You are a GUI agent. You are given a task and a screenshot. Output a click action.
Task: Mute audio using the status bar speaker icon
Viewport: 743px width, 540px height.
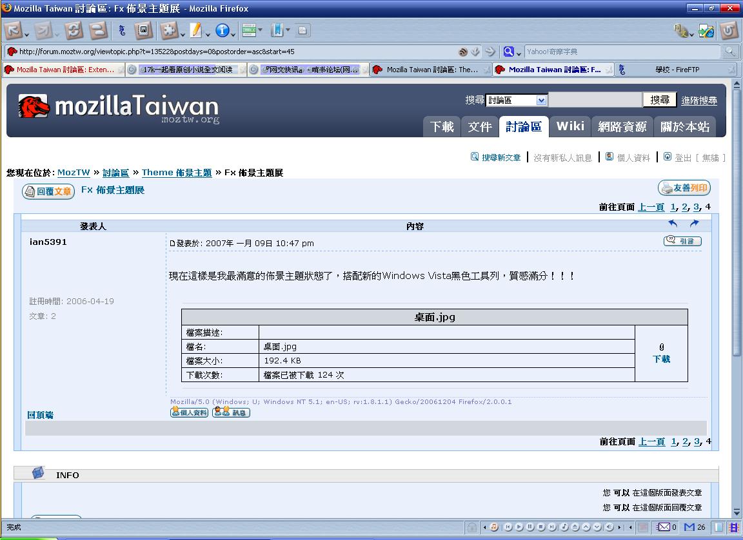[609, 527]
